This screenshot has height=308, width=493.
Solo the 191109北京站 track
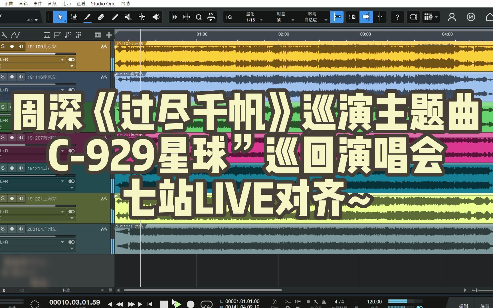[3, 46]
